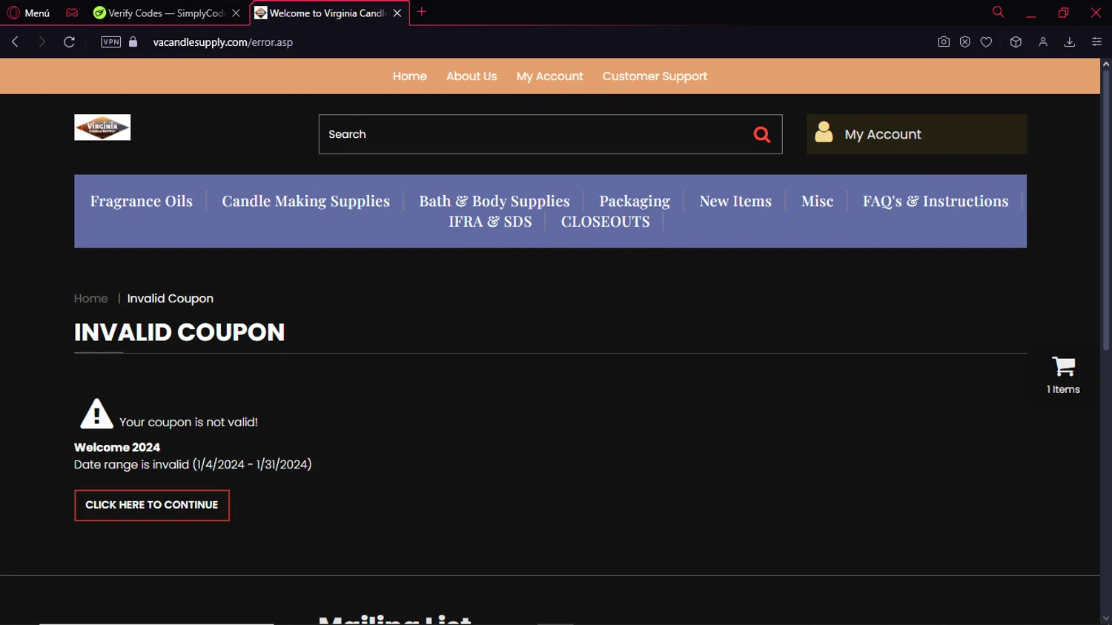The height and width of the screenshot is (625, 1112).
Task: Open the IFRA & SDS menu
Action: point(490,222)
